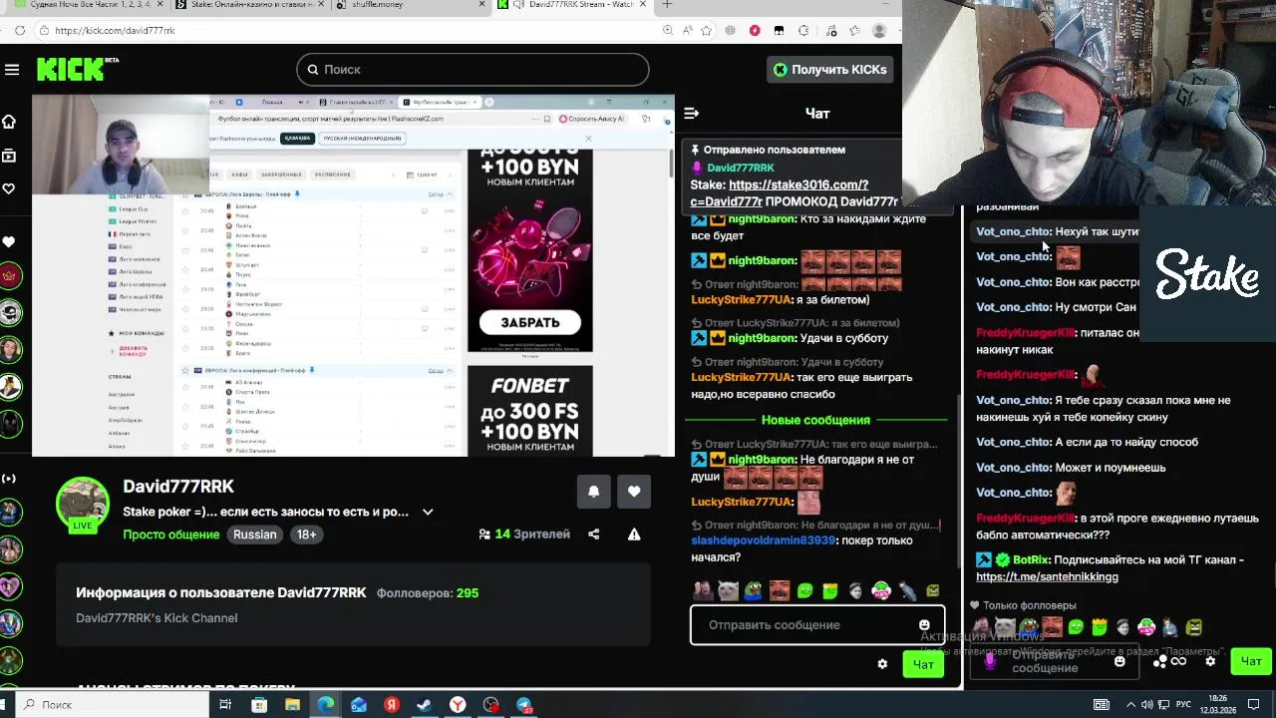Click the stream video player

tap(353, 276)
